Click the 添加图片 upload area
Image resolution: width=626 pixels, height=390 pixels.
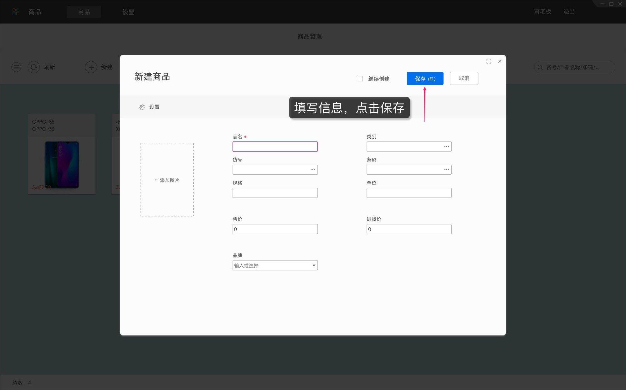click(167, 180)
